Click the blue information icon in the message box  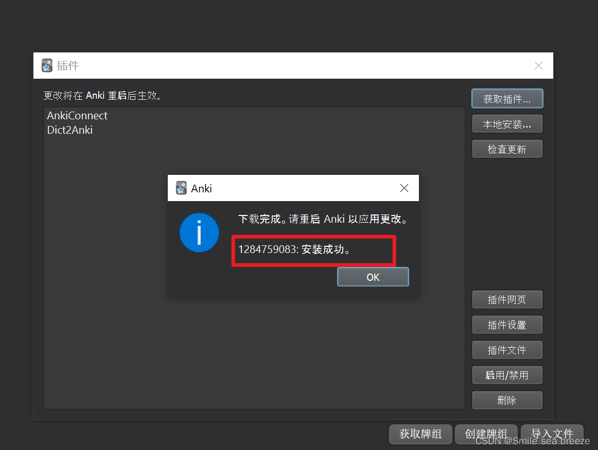point(199,232)
